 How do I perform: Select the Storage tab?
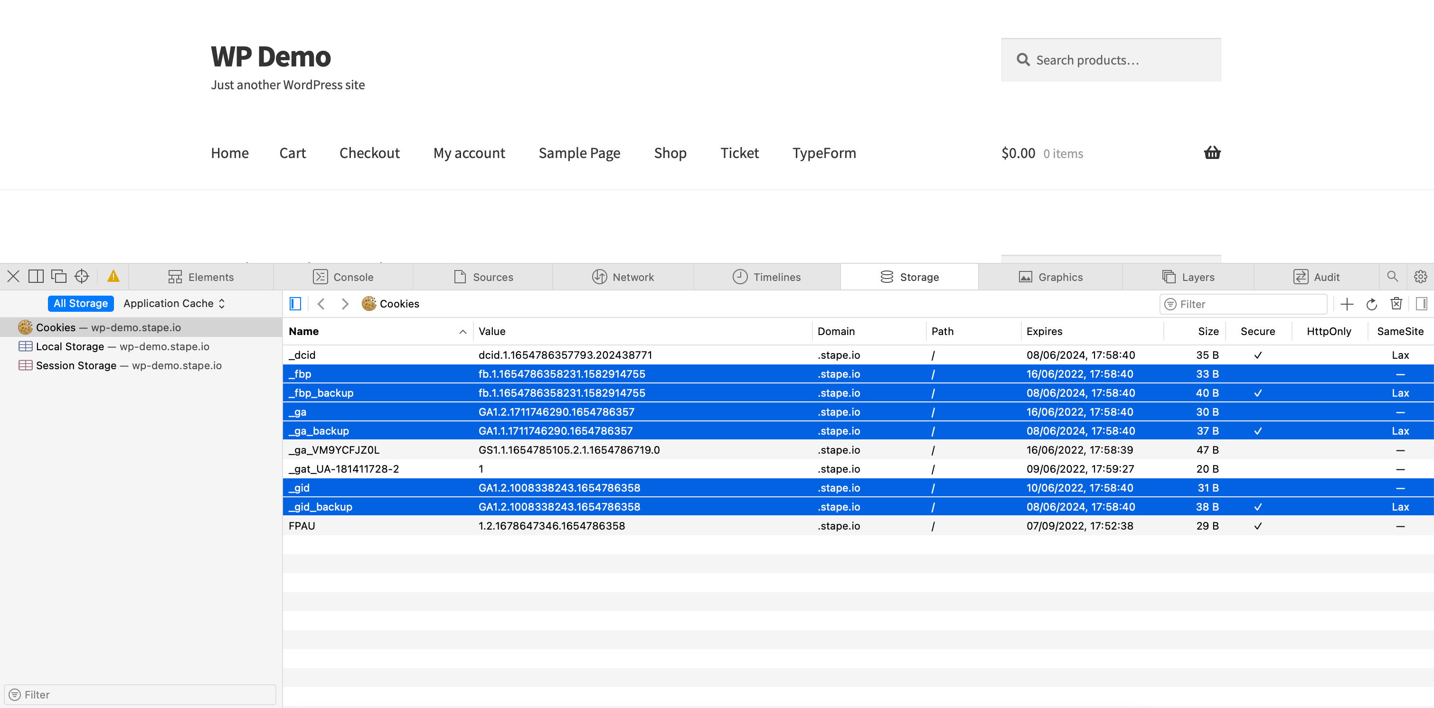pyautogui.click(x=910, y=277)
